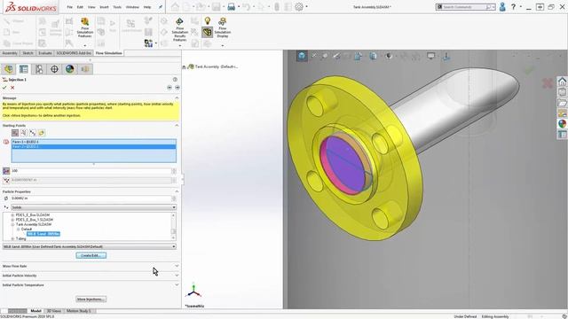The image size is (568, 319).
Task: Switch to the SOLIDWORKS Add-Ins tab
Action: pyautogui.click(x=74, y=53)
